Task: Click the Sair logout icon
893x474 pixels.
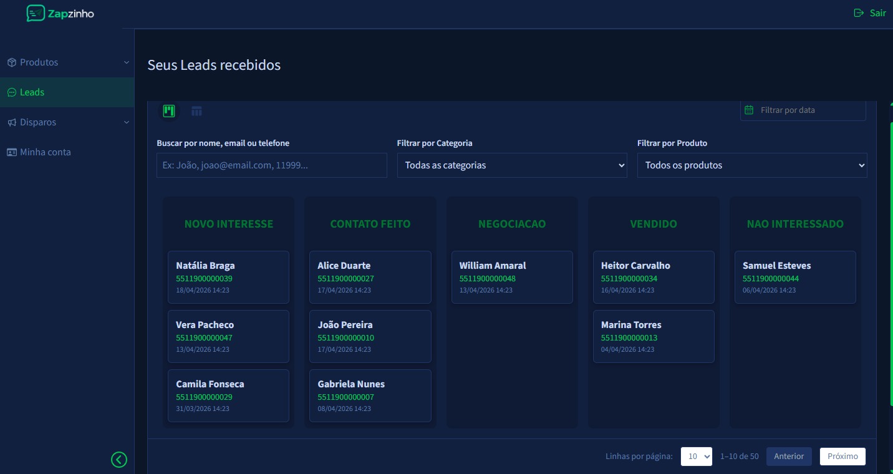Action: tap(859, 13)
